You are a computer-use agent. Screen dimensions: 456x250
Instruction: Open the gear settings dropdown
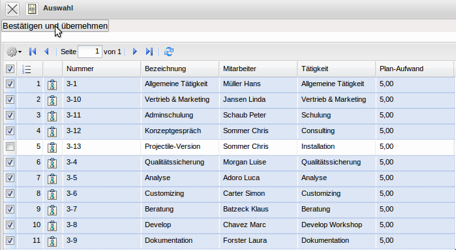(14, 52)
